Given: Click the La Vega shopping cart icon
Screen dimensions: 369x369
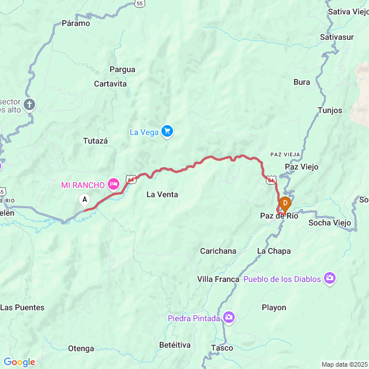Looking at the screenshot, I should (x=167, y=131).
